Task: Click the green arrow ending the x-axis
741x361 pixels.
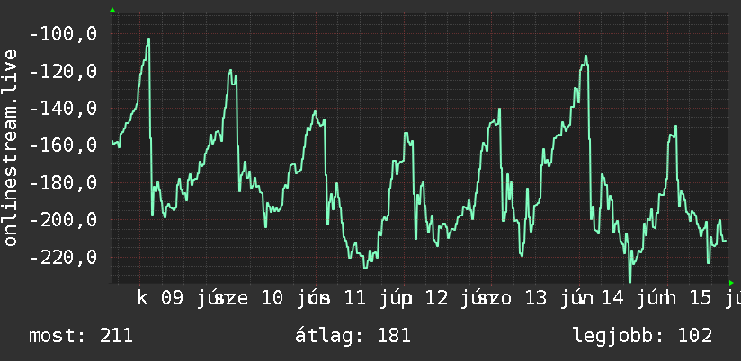Action: (731, 283)
